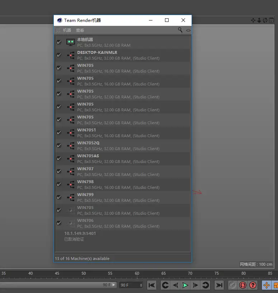Go to next keyframe
Image resolution: width=278 pixels, height=293 pixels.
point(206,285)
